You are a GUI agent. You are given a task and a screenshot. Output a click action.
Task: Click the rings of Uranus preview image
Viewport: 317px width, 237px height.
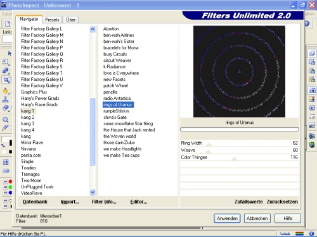(x=239, y=71)
